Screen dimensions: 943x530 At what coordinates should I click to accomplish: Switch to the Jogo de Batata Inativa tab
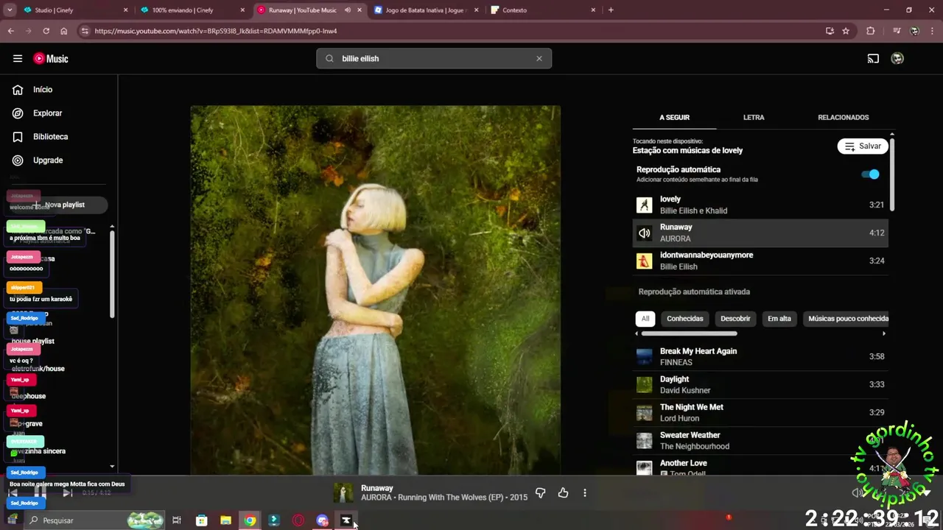tap(426, 10)
